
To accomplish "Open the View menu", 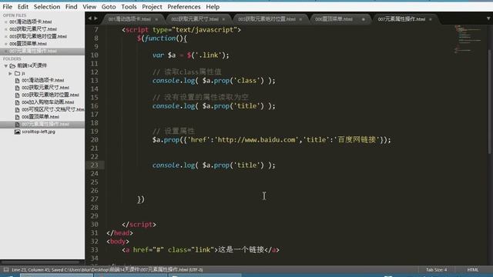I will click(x=89, y=7).
